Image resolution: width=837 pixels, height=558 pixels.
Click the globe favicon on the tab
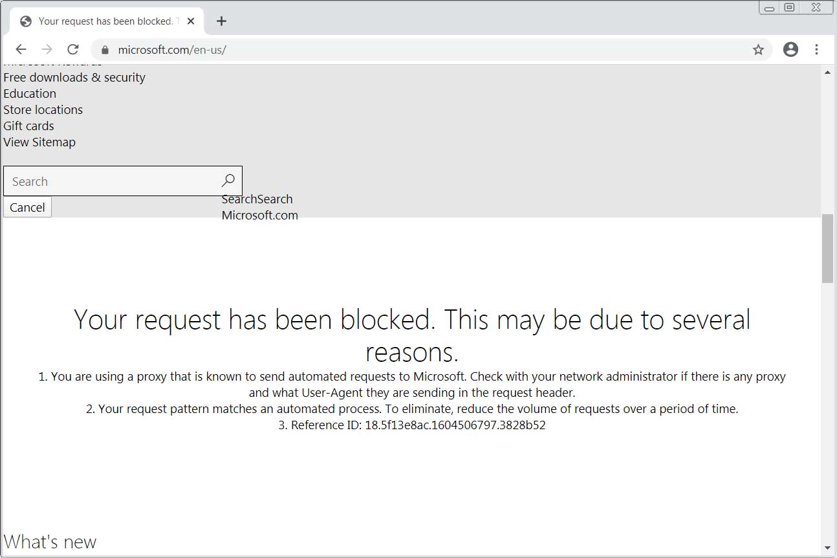coord(26,21)
